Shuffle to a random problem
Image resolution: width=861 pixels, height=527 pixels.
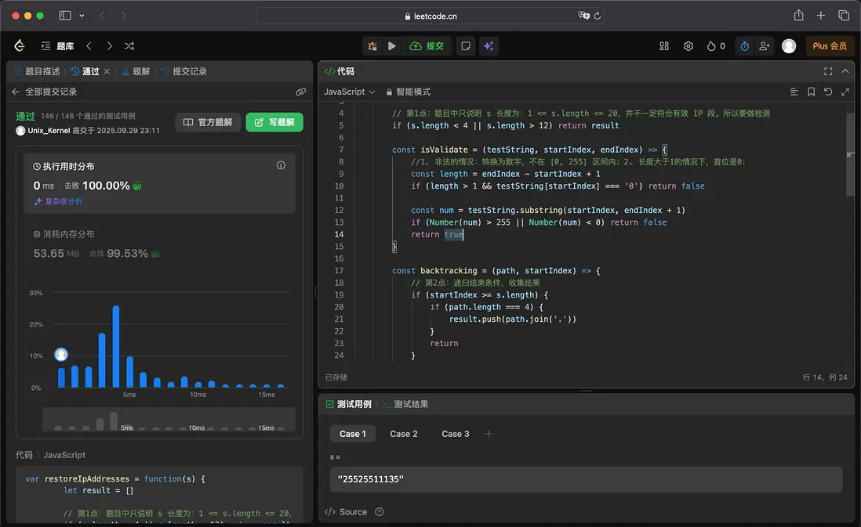(x=130, y=46)
